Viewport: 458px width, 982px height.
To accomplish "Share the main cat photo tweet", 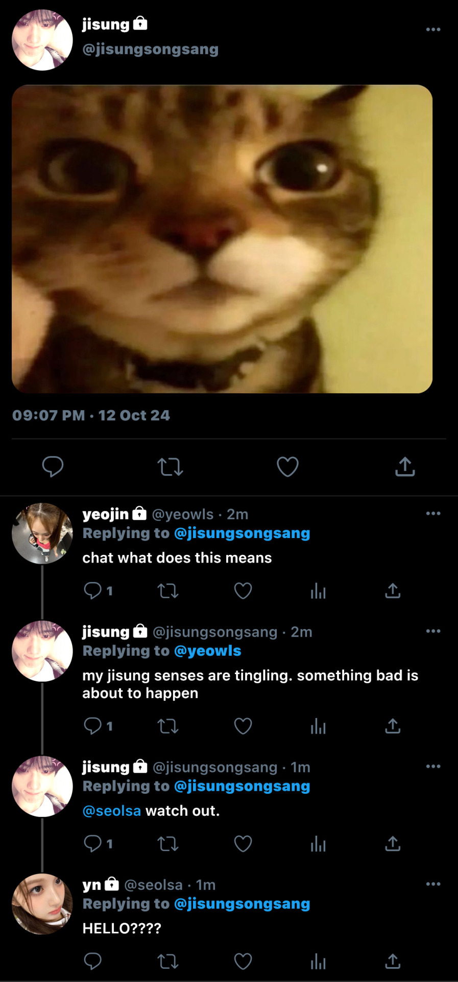I will 405,466.
